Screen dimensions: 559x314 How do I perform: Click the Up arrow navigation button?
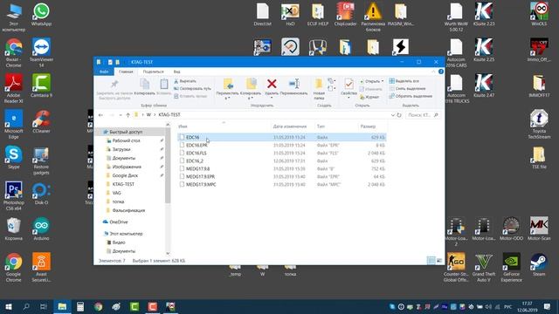128,115
